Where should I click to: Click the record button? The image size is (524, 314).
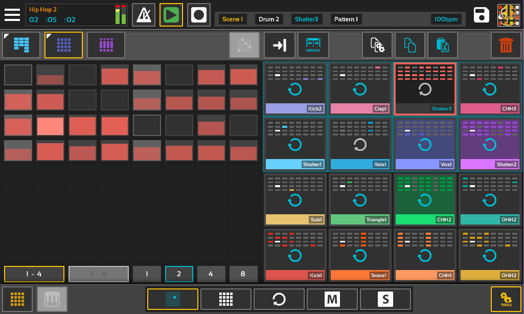198,15
